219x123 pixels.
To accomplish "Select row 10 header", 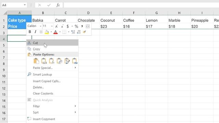I will click(4, 76).
